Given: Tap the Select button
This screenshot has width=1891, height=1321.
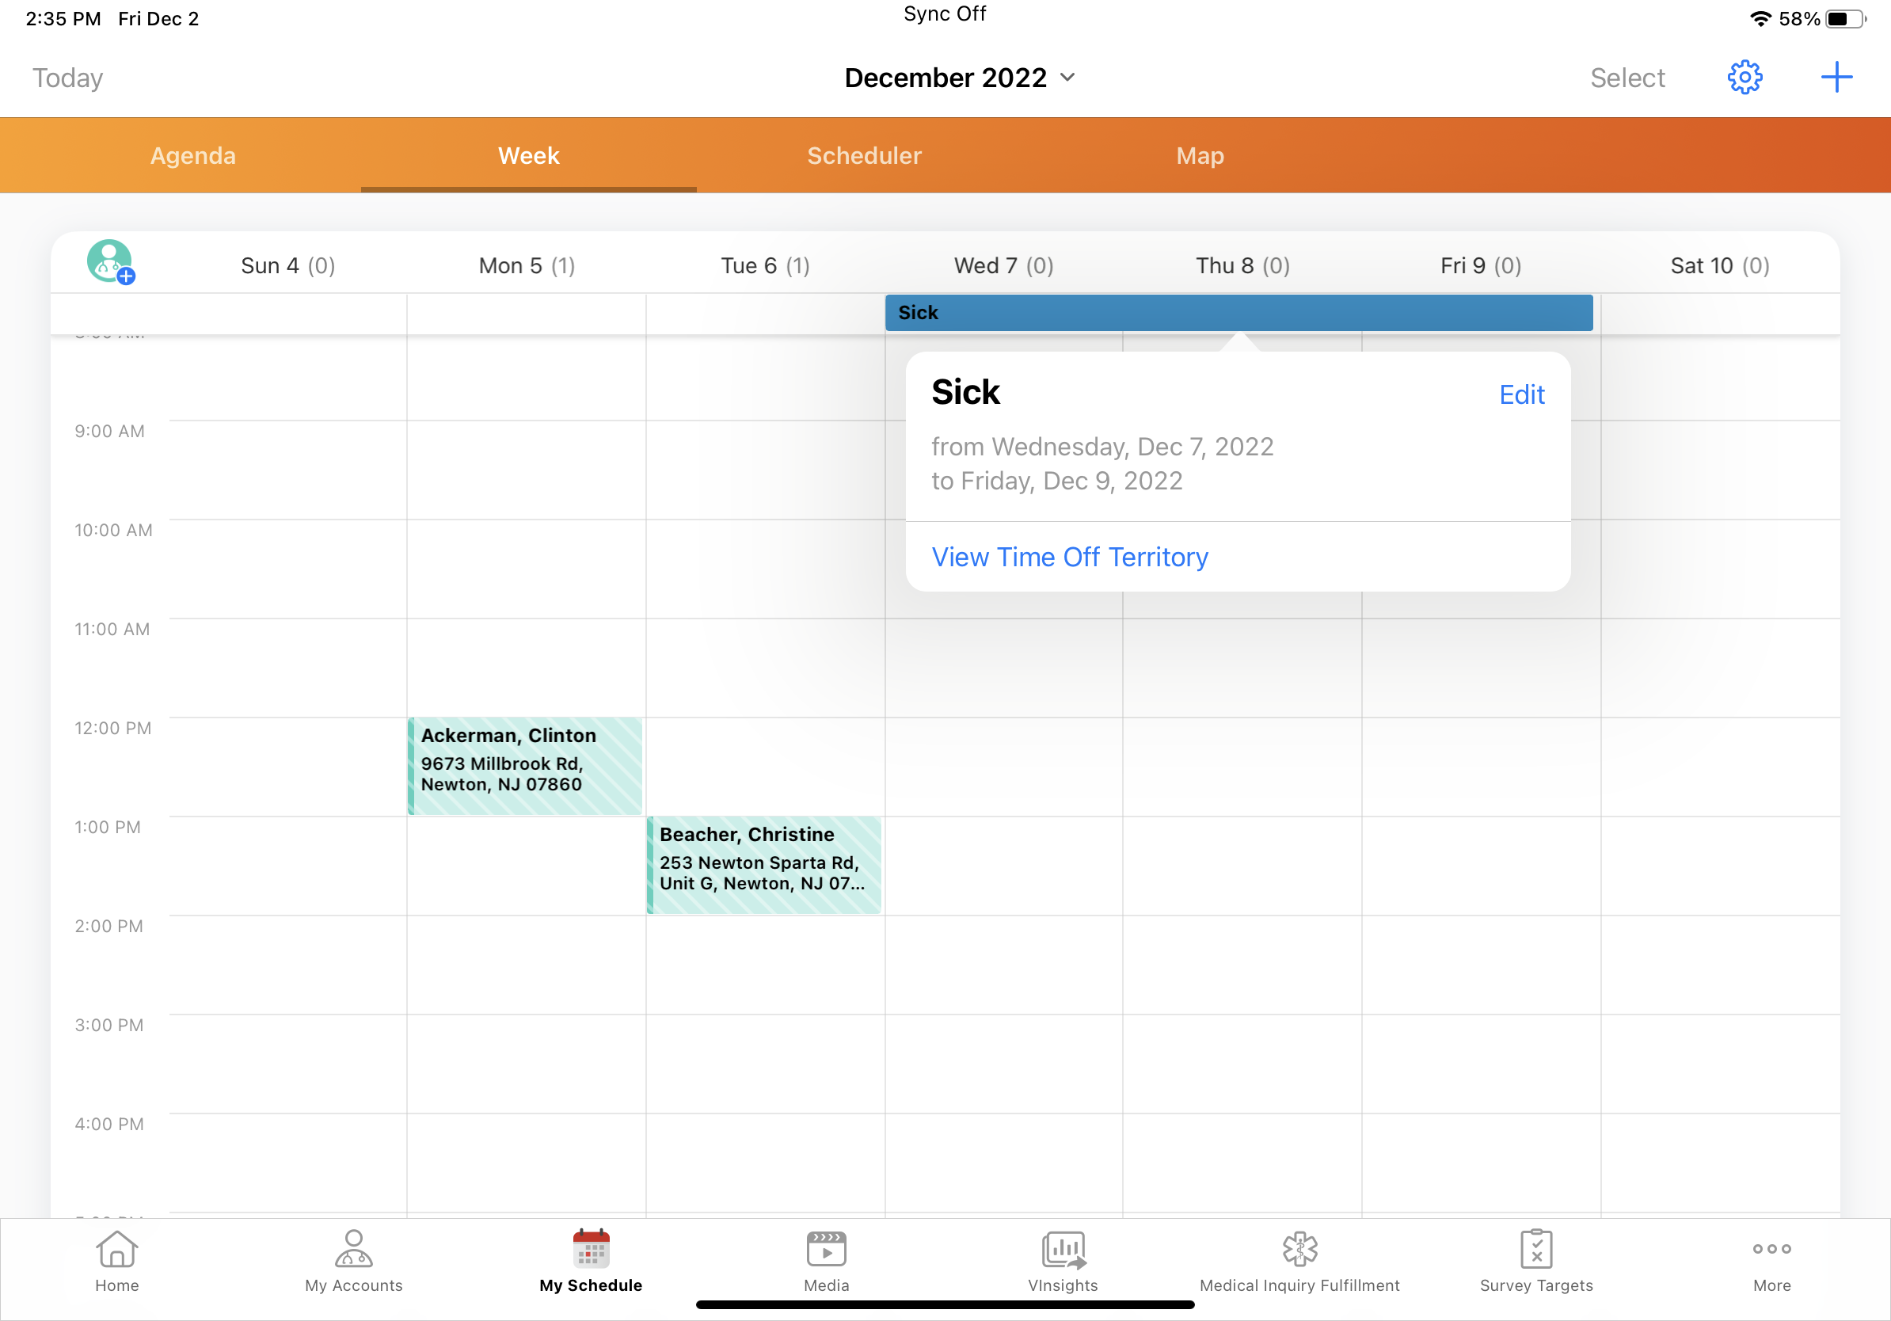Looking at the screenshot, I should click(1627, 78).
